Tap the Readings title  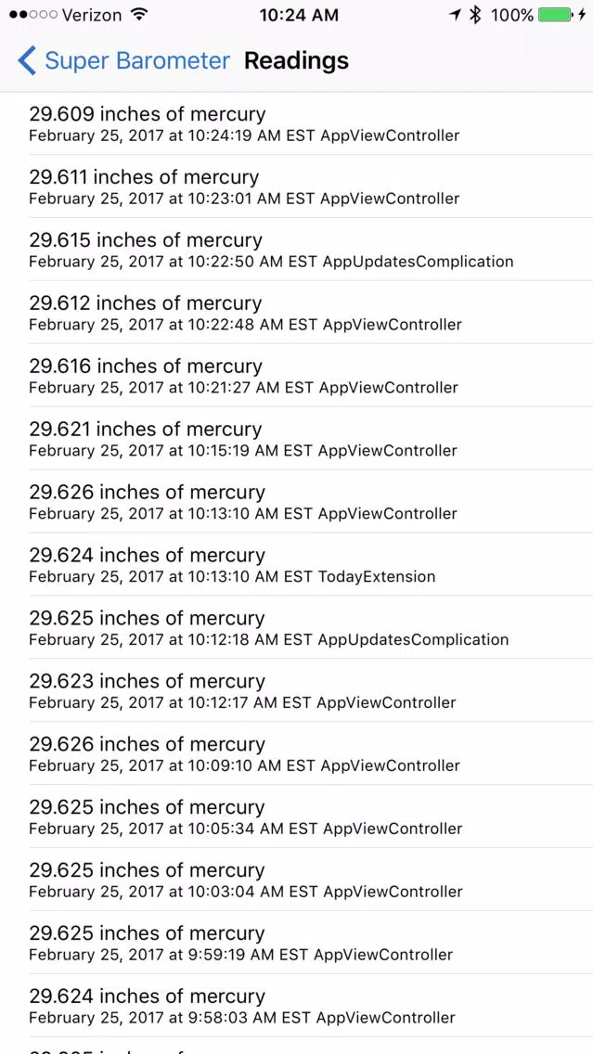pyautogui.click(x=297, y=60)
